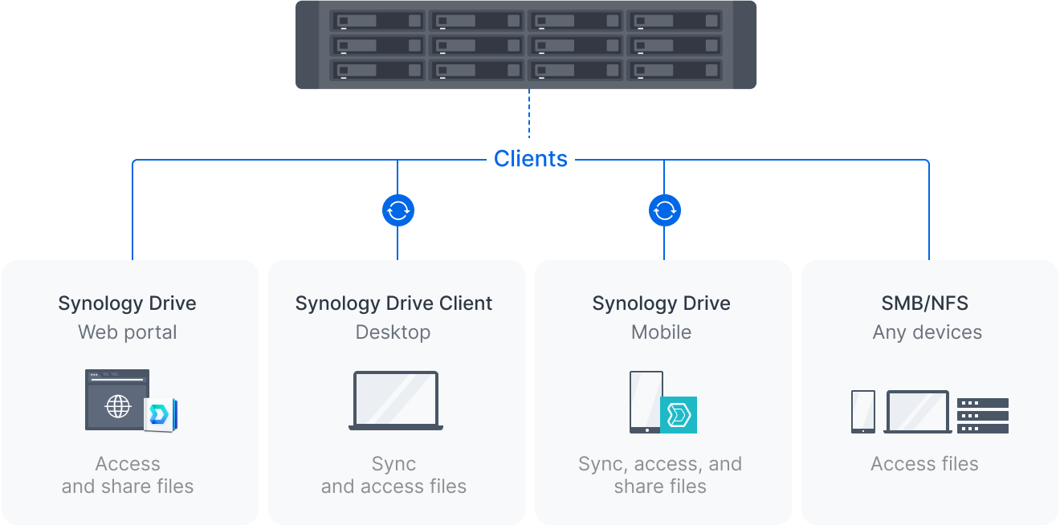This screenshot has width=1060, height=525.
Task: Select the SMB/NFS card
Action: tap(927, 392)
